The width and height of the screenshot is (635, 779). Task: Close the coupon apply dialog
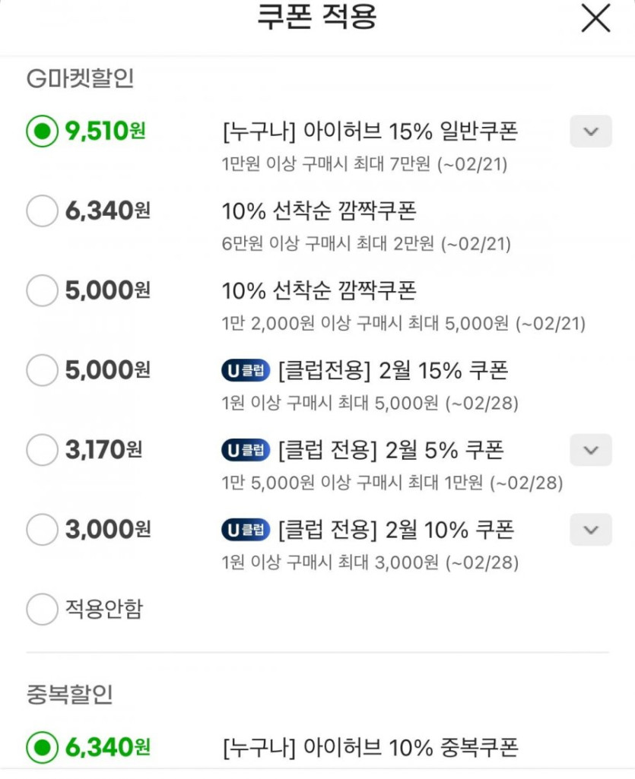[595, 18]
